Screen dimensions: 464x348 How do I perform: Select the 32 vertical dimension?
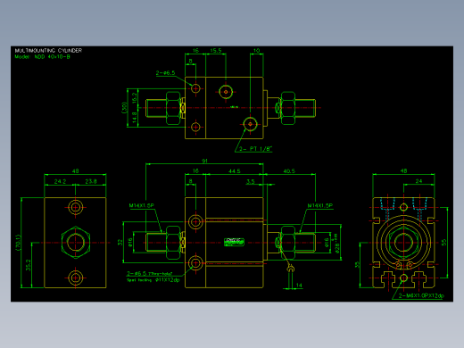tap(120, 243)
